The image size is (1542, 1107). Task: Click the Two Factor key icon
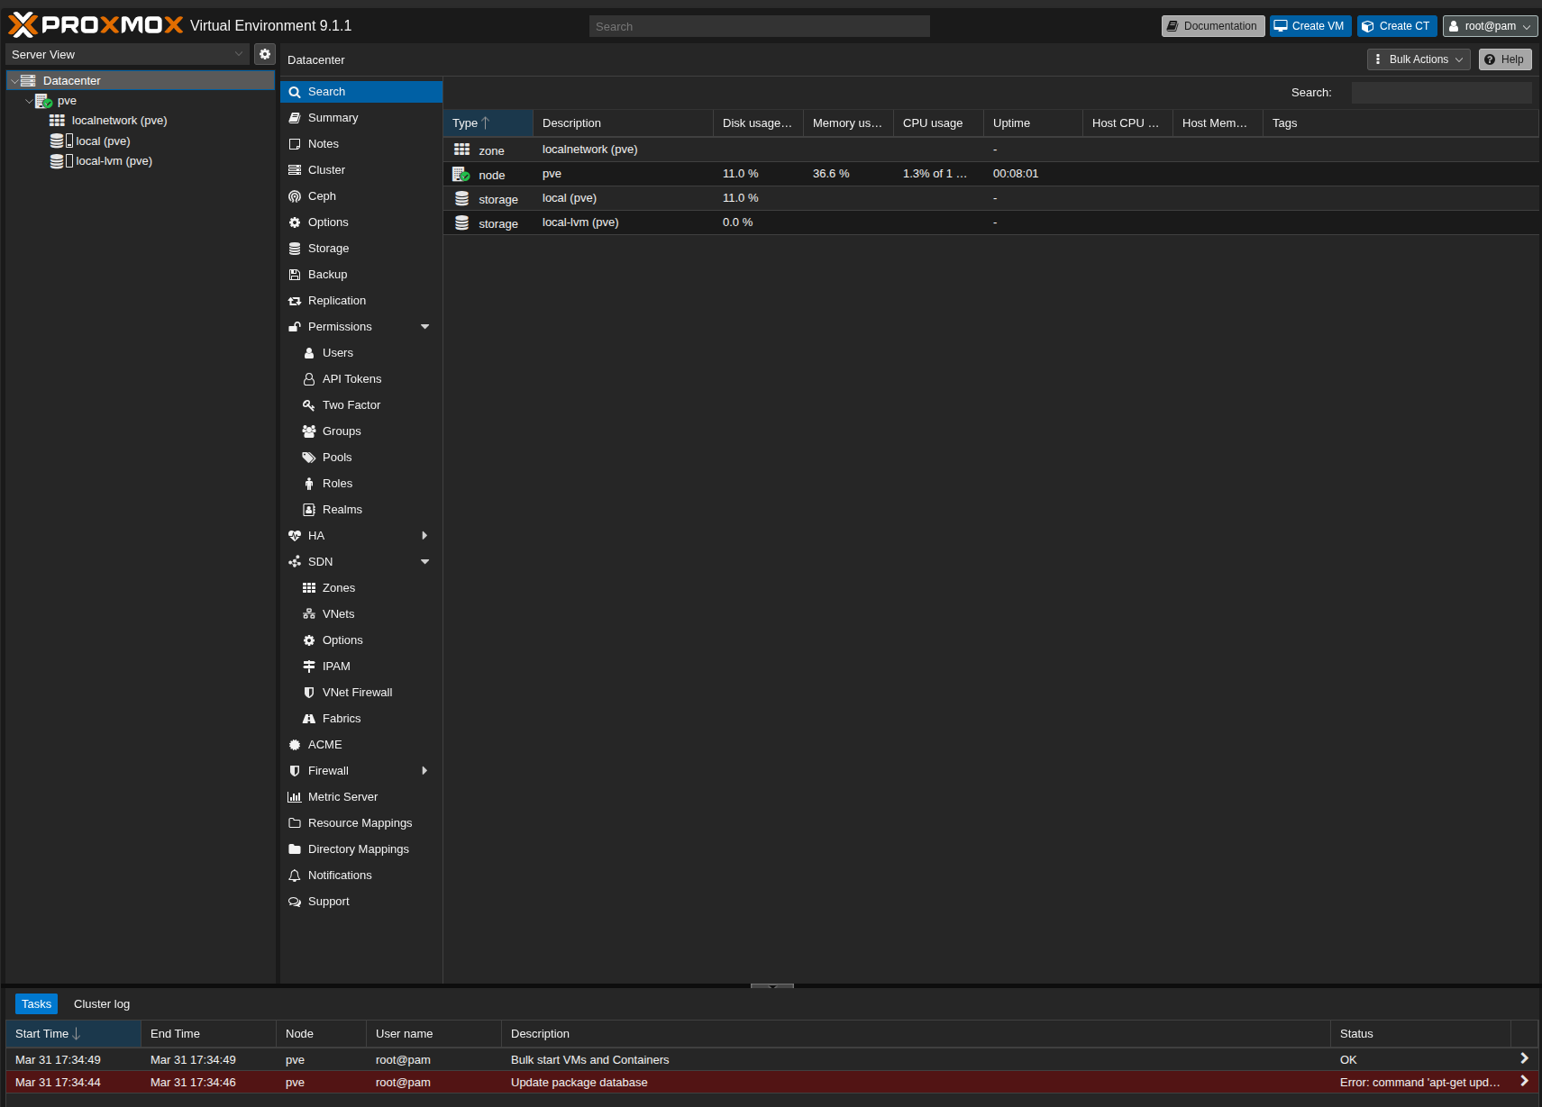[309, 405]
